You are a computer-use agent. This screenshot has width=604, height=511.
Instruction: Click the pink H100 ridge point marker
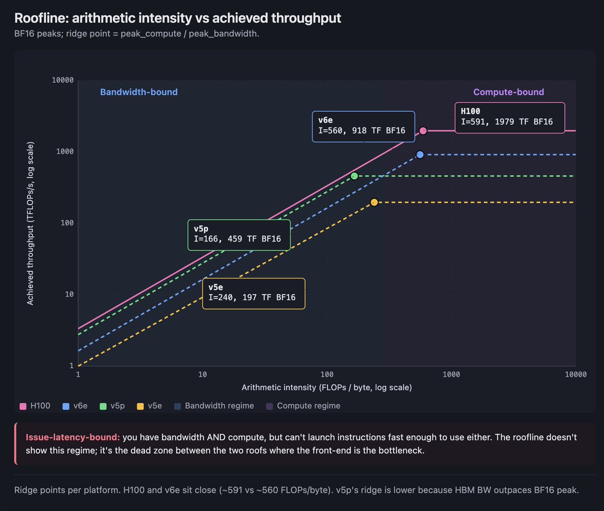click(x=423, y=131)
